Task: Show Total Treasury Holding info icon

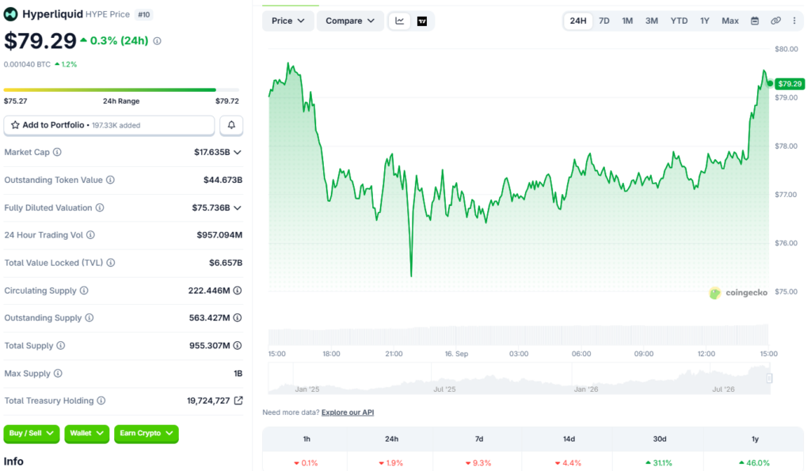Action: pos(101,401)
